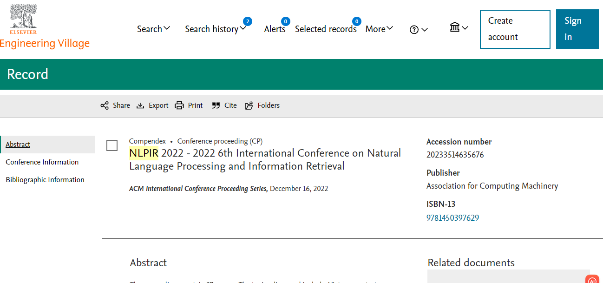Click the 'Abstract' section heading

pyautogui.click(x=148, y=263)
